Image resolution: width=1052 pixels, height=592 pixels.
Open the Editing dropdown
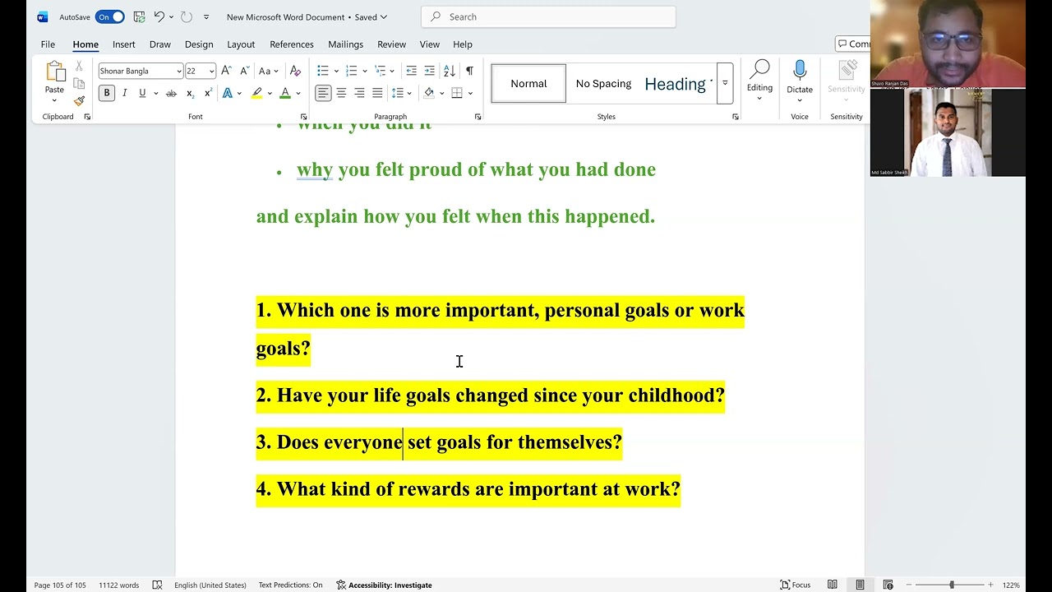tap(759, 81)
